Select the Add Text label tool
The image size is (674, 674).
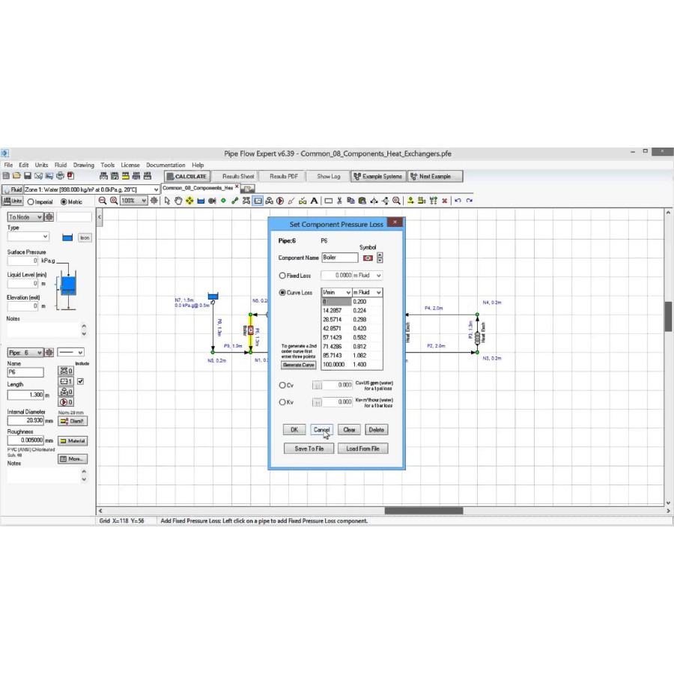tap(315, 201)
